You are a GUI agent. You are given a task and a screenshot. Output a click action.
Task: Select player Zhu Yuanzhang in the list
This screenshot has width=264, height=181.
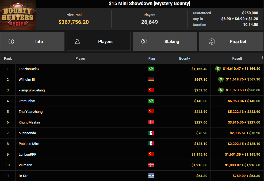click(30, 111)
